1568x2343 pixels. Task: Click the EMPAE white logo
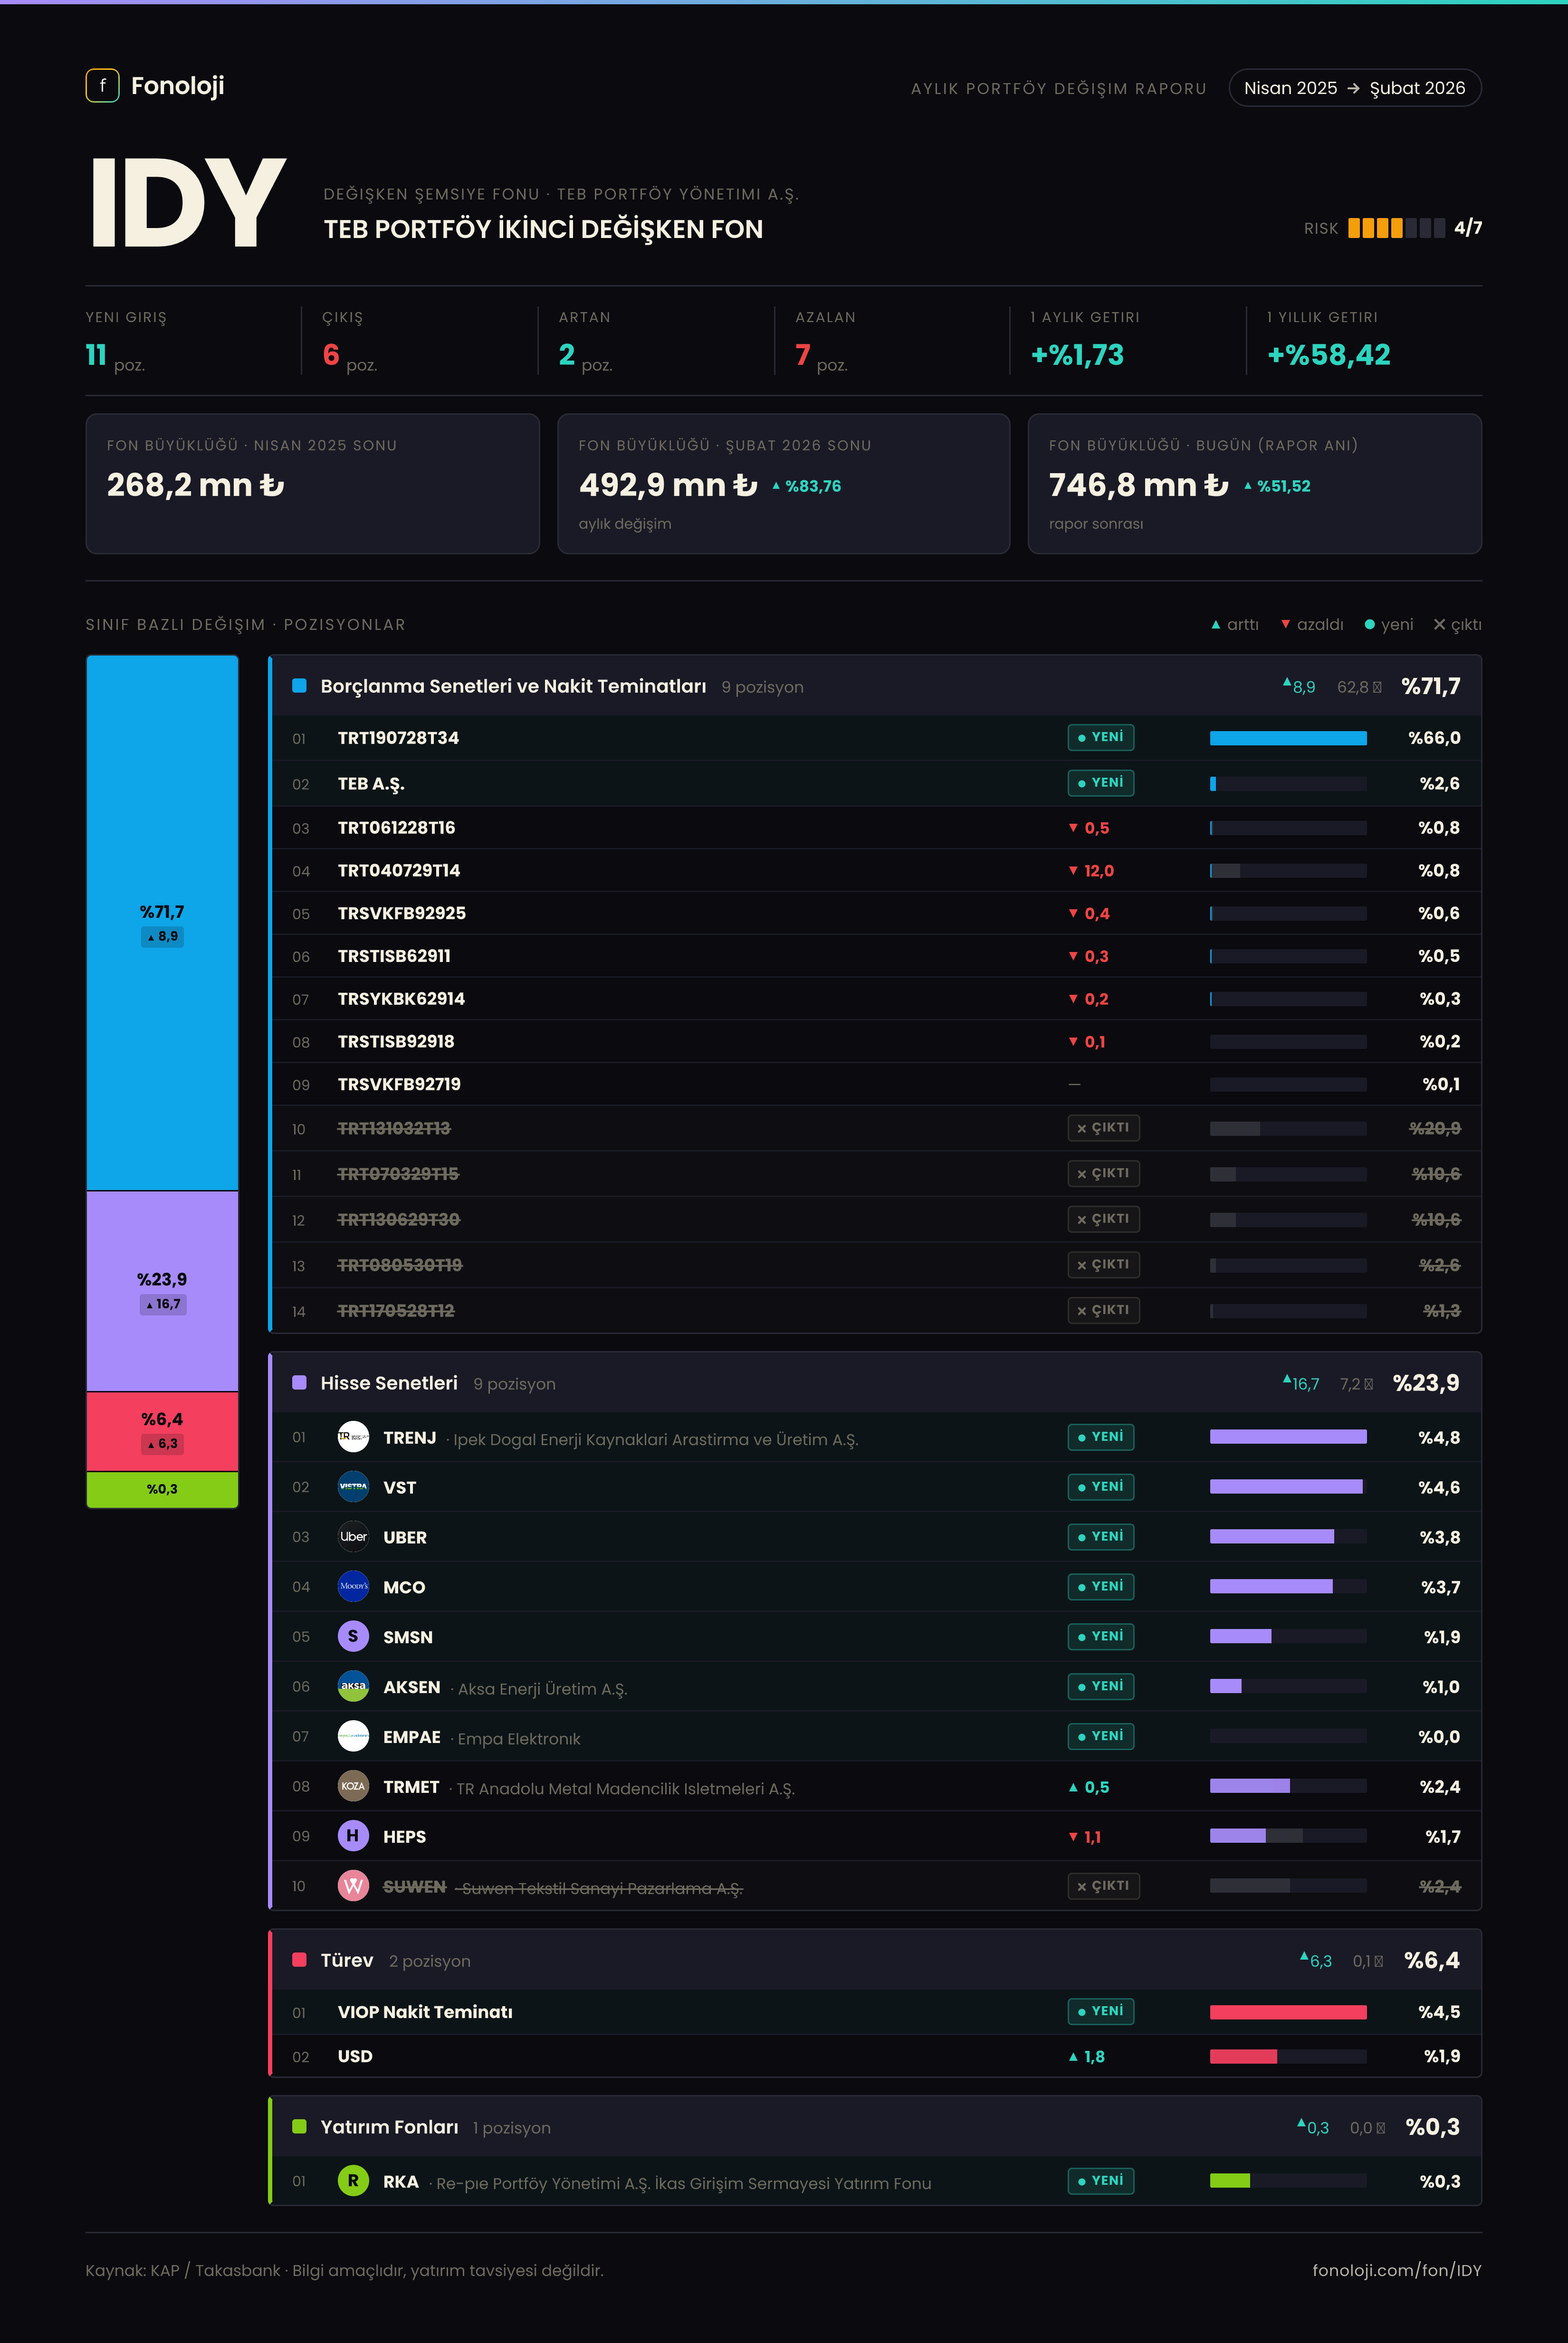point(353,1736)
